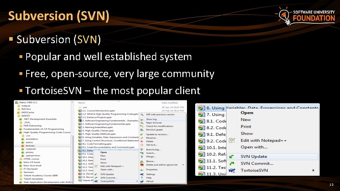
Task: Click the scroll-up arrow on the tree pane scrollbar
Action: coord(72,102)
